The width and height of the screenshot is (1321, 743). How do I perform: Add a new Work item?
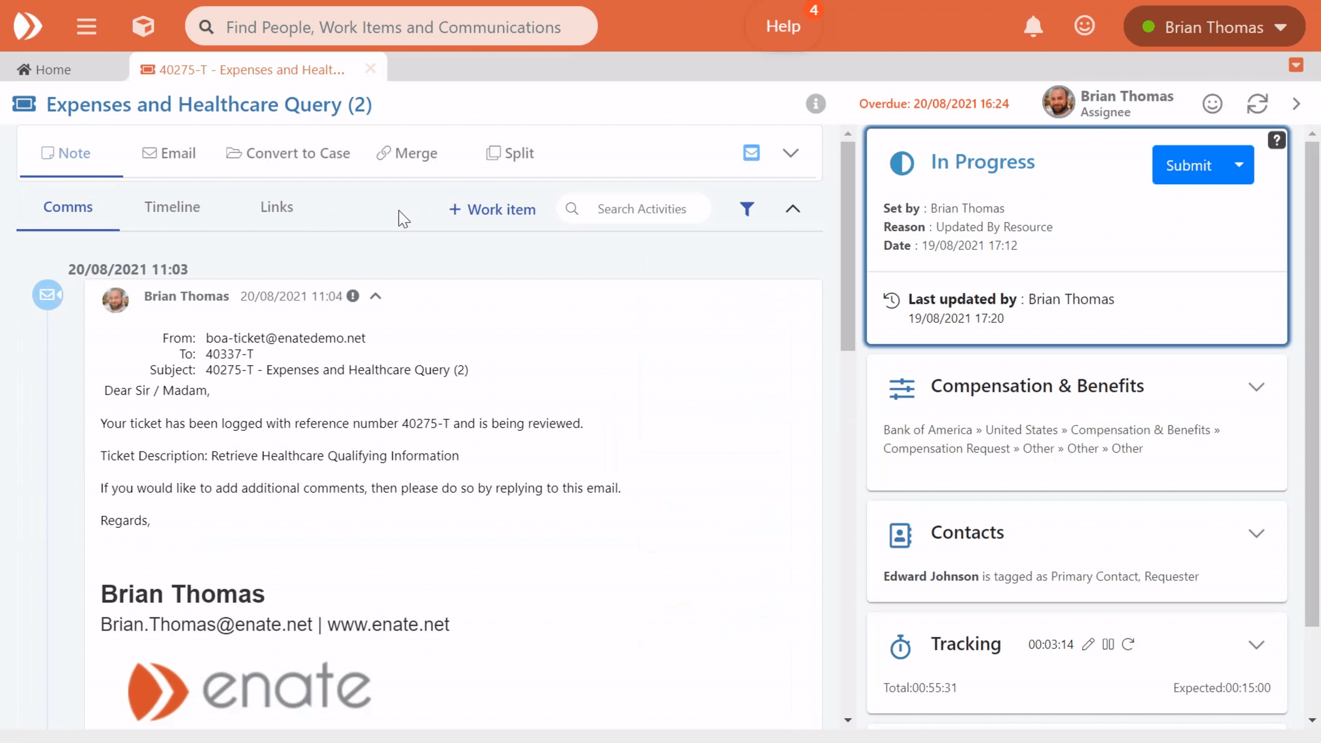click(492, 209)
